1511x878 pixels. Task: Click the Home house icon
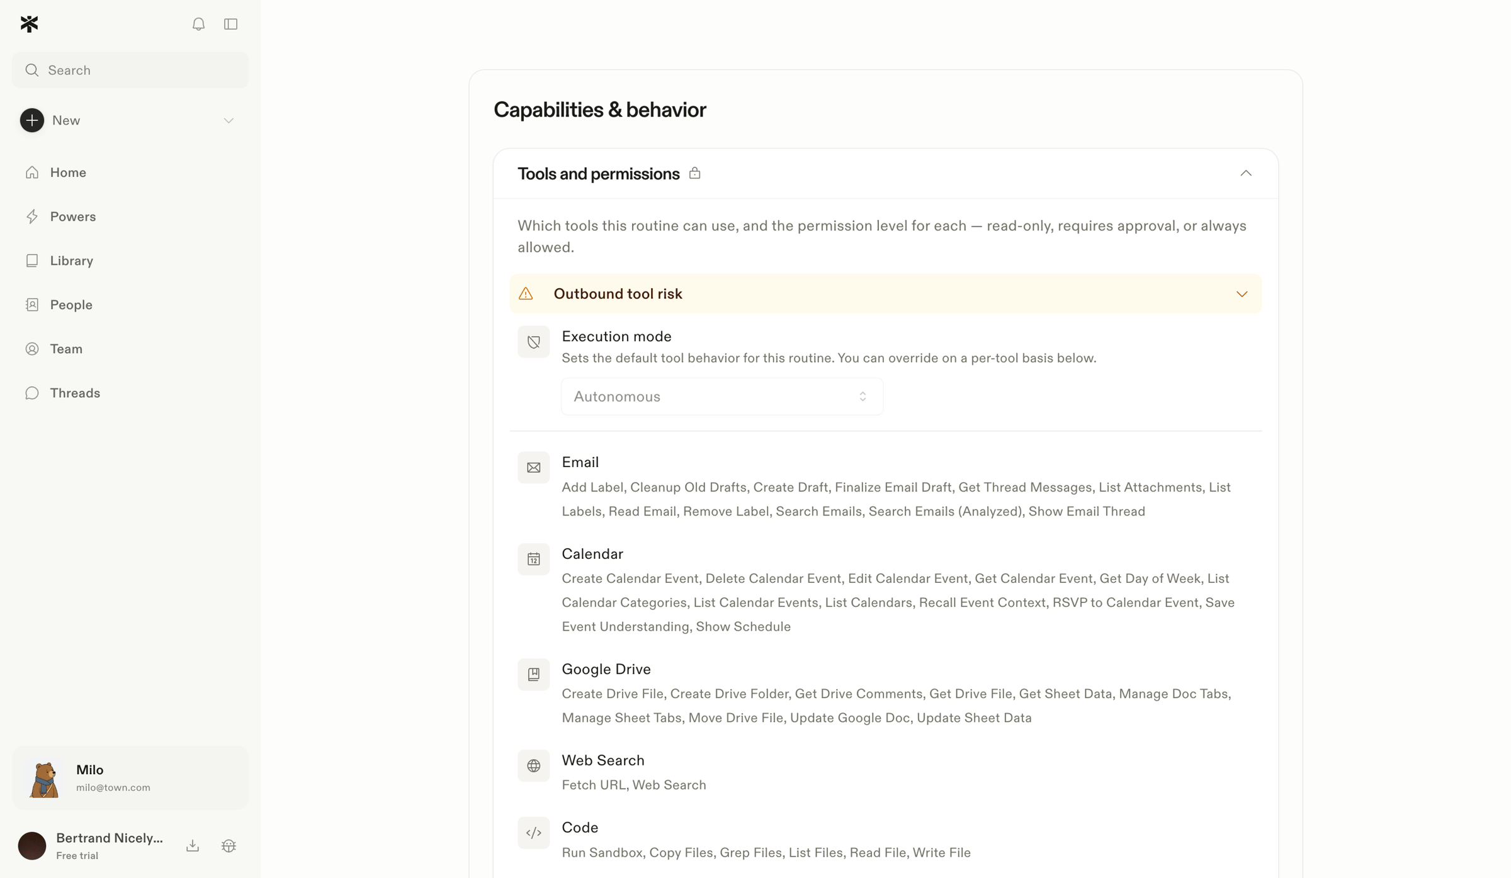[x=32, y=172]
